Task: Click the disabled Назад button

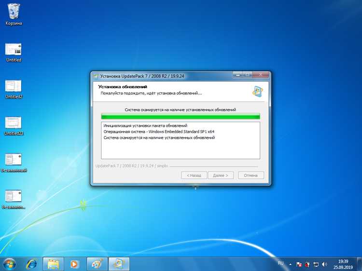Action: [x=194, y=176]
